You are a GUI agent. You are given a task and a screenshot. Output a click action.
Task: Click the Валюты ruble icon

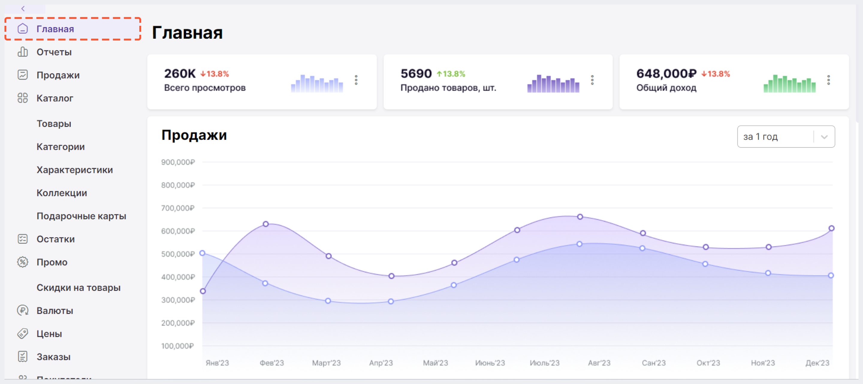(22, 310)
